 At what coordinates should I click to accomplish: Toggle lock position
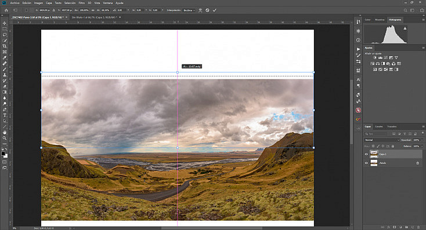(383, 146)
